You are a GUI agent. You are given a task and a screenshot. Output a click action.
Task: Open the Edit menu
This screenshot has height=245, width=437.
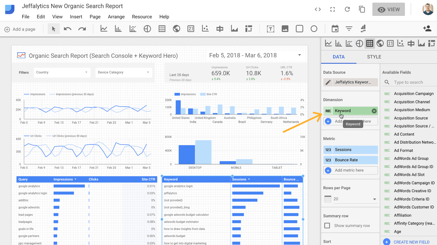click(x=41, y=17)
